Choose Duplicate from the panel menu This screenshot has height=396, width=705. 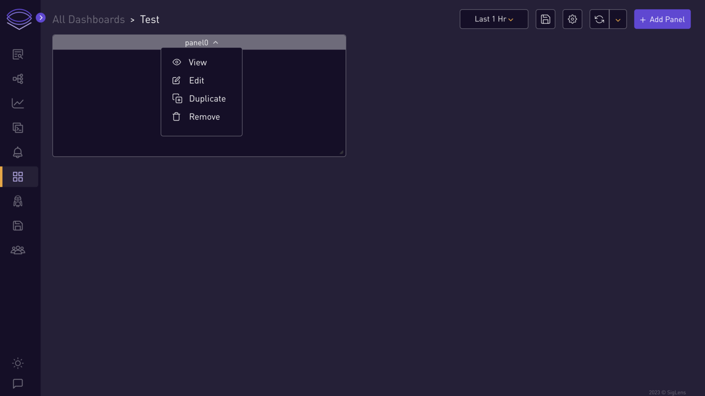coord(201,98)
